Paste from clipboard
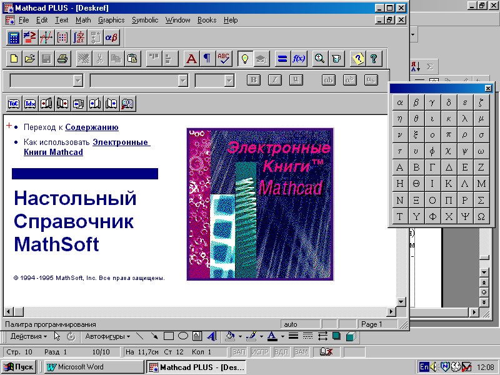 point(132,59)
